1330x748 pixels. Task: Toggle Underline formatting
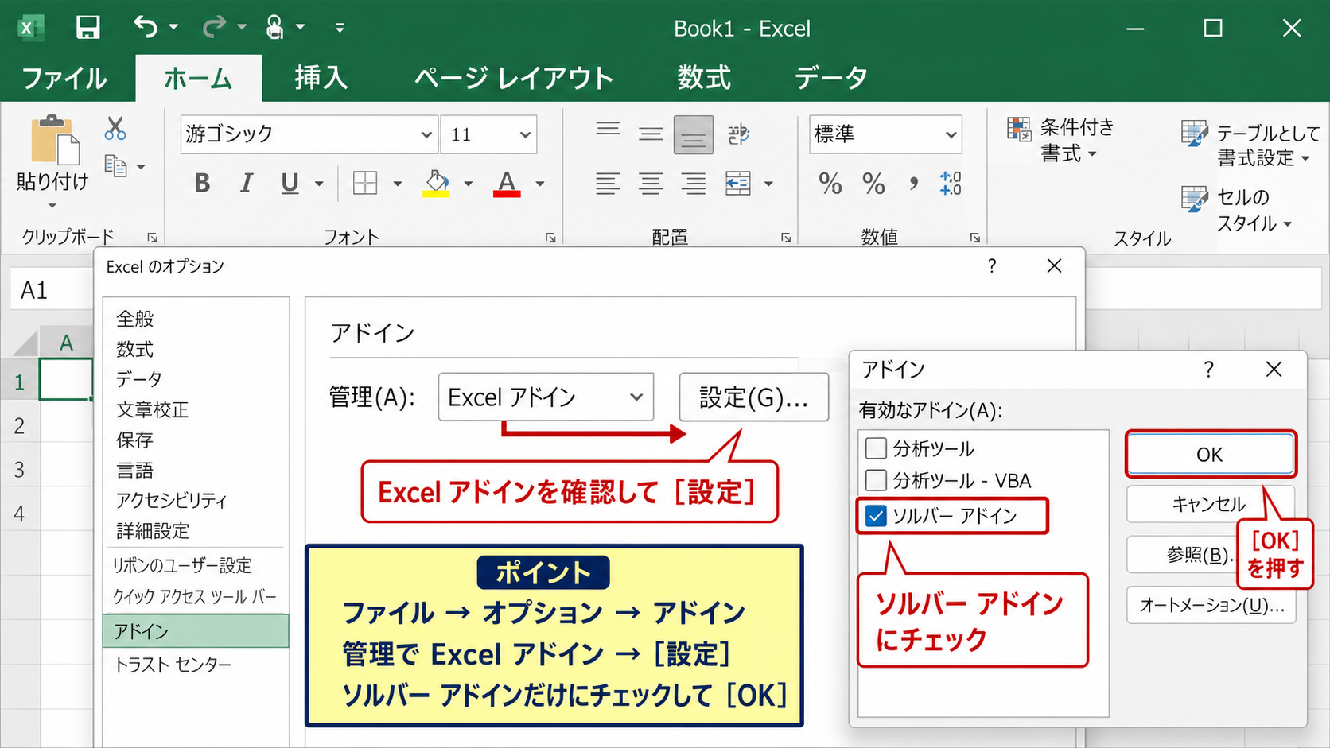(x=290, y=184)
